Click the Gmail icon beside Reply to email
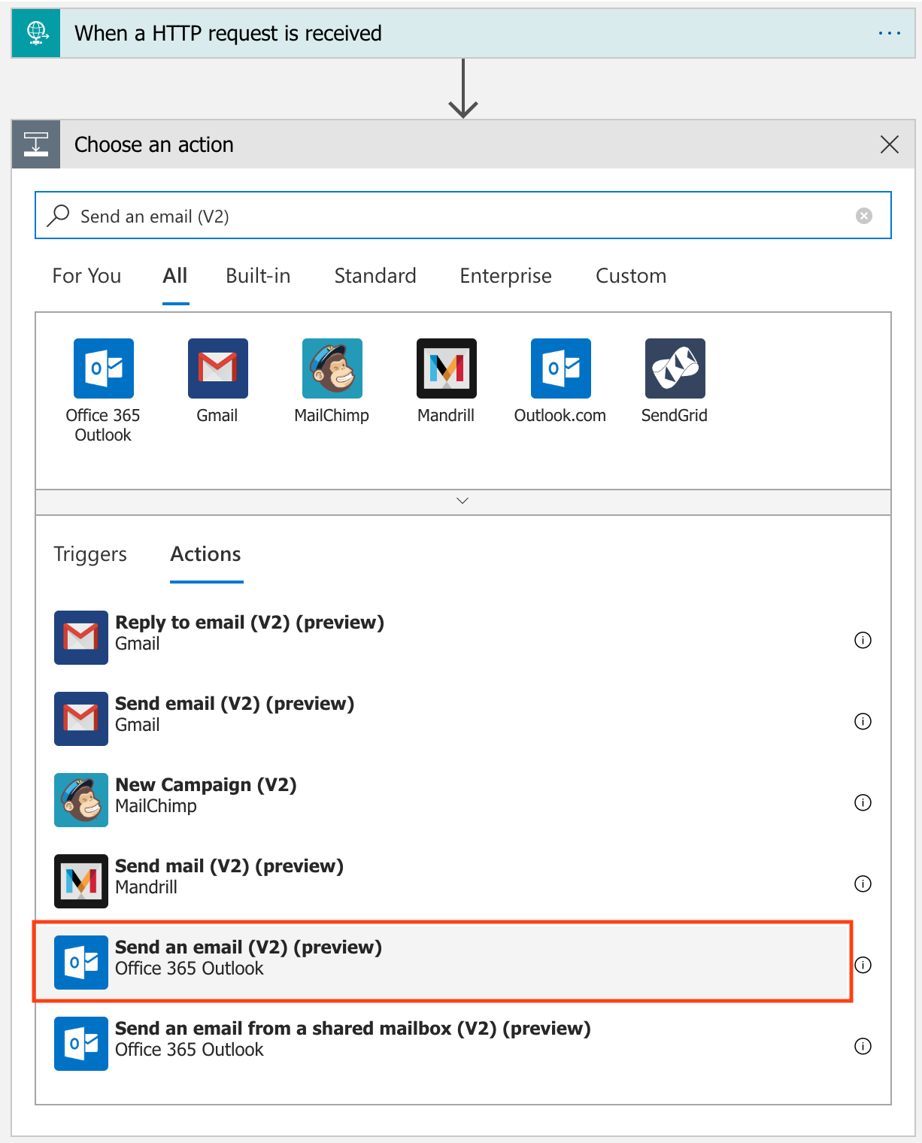Screen dimensions: 922x1143 coord(81,638)
